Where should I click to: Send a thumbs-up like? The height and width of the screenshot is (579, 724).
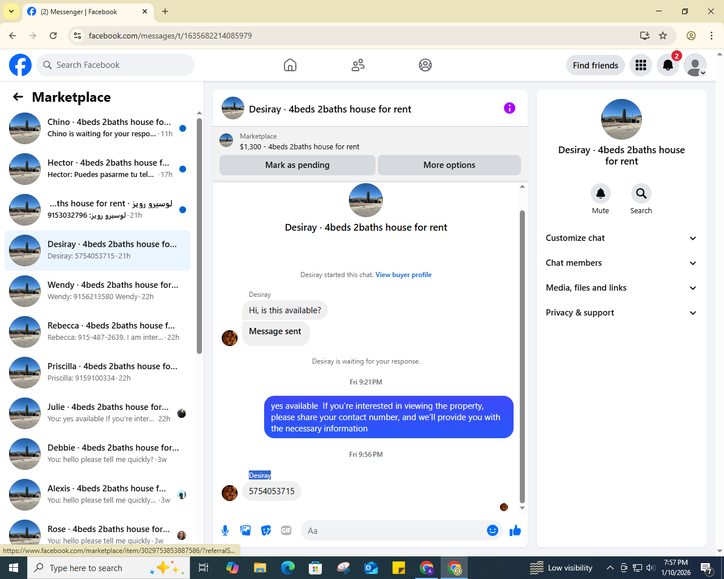click(515, 530)
